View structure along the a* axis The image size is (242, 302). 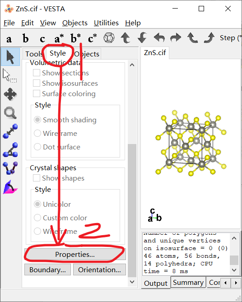point(59,38)
